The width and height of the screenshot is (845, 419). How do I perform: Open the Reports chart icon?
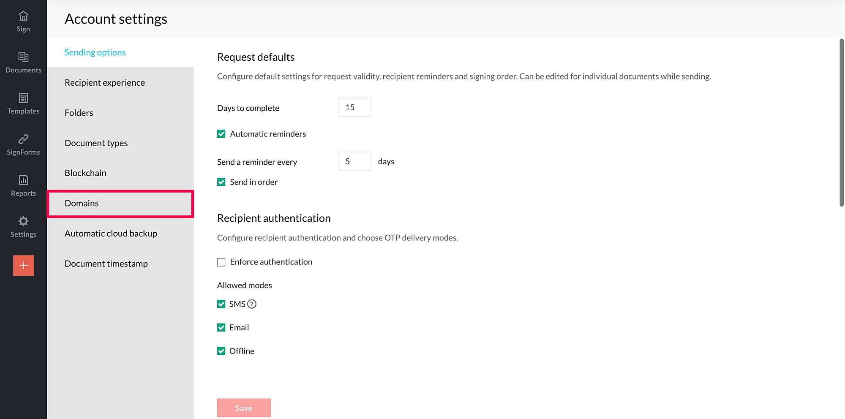pyautogui.click(x=23, y=180)
